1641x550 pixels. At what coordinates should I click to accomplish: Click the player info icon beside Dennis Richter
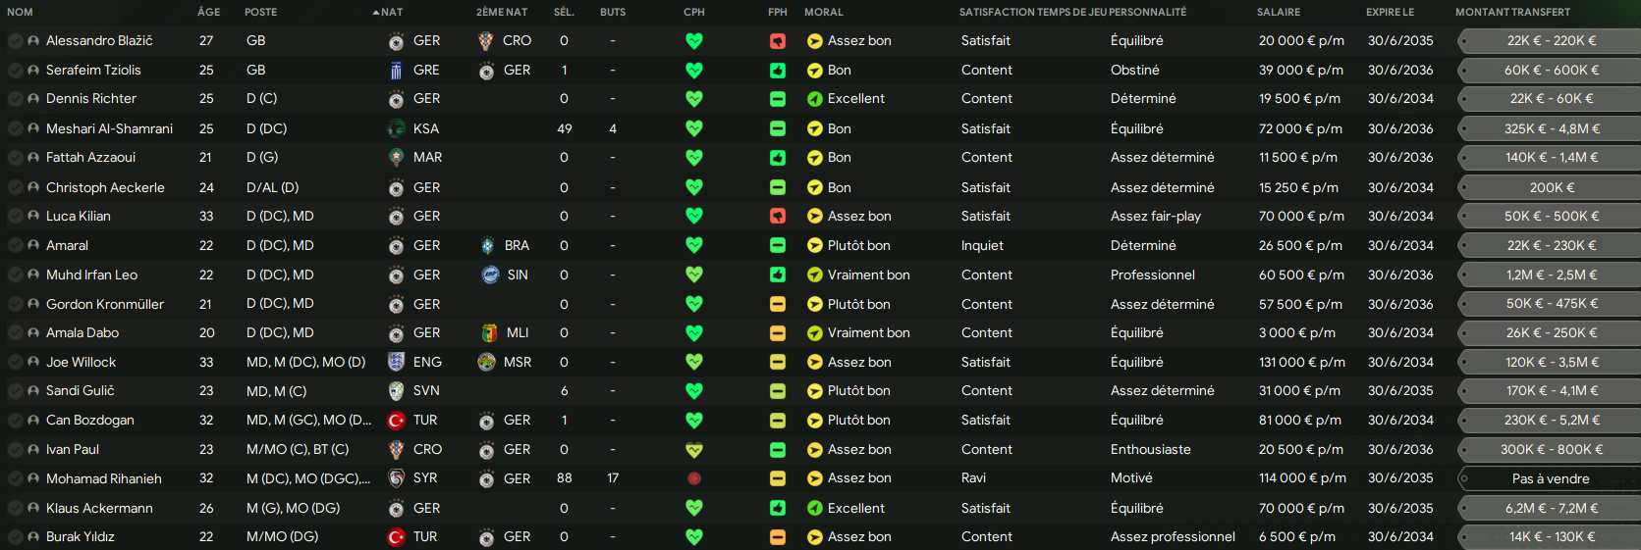(34, 99)
